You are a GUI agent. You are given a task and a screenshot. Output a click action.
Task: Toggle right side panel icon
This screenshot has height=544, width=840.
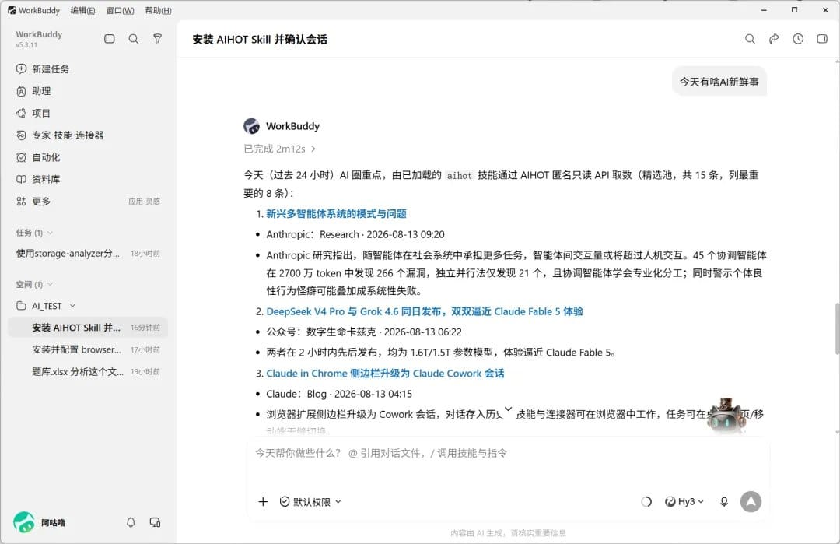point(822,39)
